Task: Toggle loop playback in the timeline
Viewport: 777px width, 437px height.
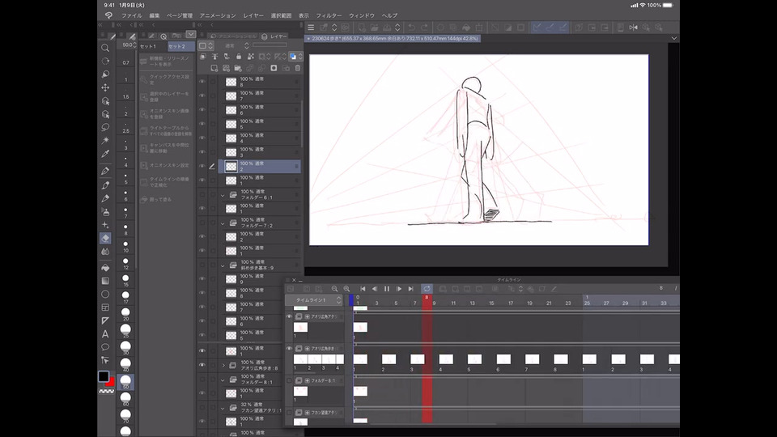Action: coord(427,289)
